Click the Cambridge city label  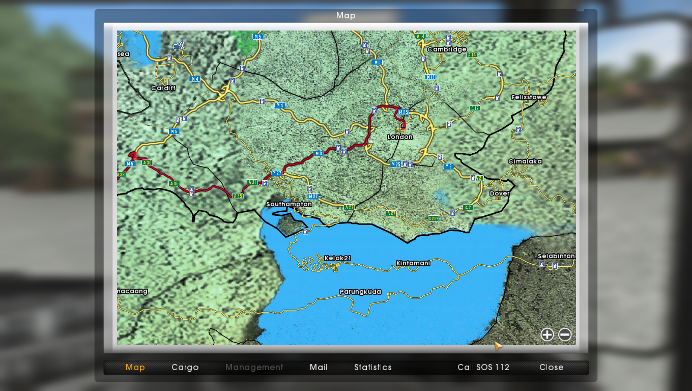(x=447, y=49)
